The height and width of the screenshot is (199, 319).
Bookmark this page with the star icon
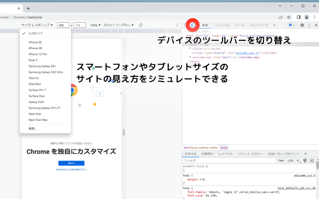click(x=289, y=17)
